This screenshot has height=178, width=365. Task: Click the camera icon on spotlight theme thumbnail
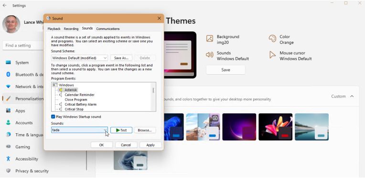(x=215, y=118)
